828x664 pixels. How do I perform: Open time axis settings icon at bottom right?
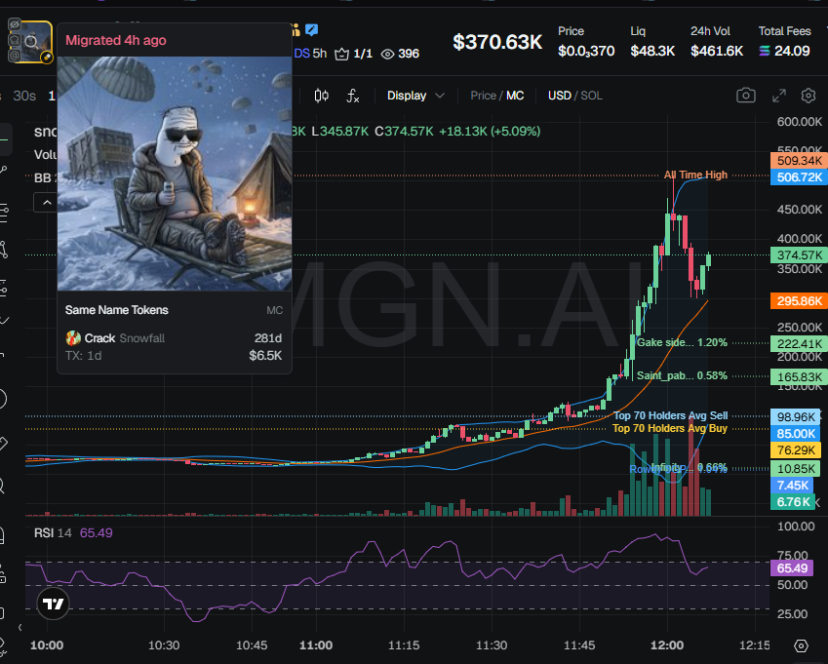[801, 645]
